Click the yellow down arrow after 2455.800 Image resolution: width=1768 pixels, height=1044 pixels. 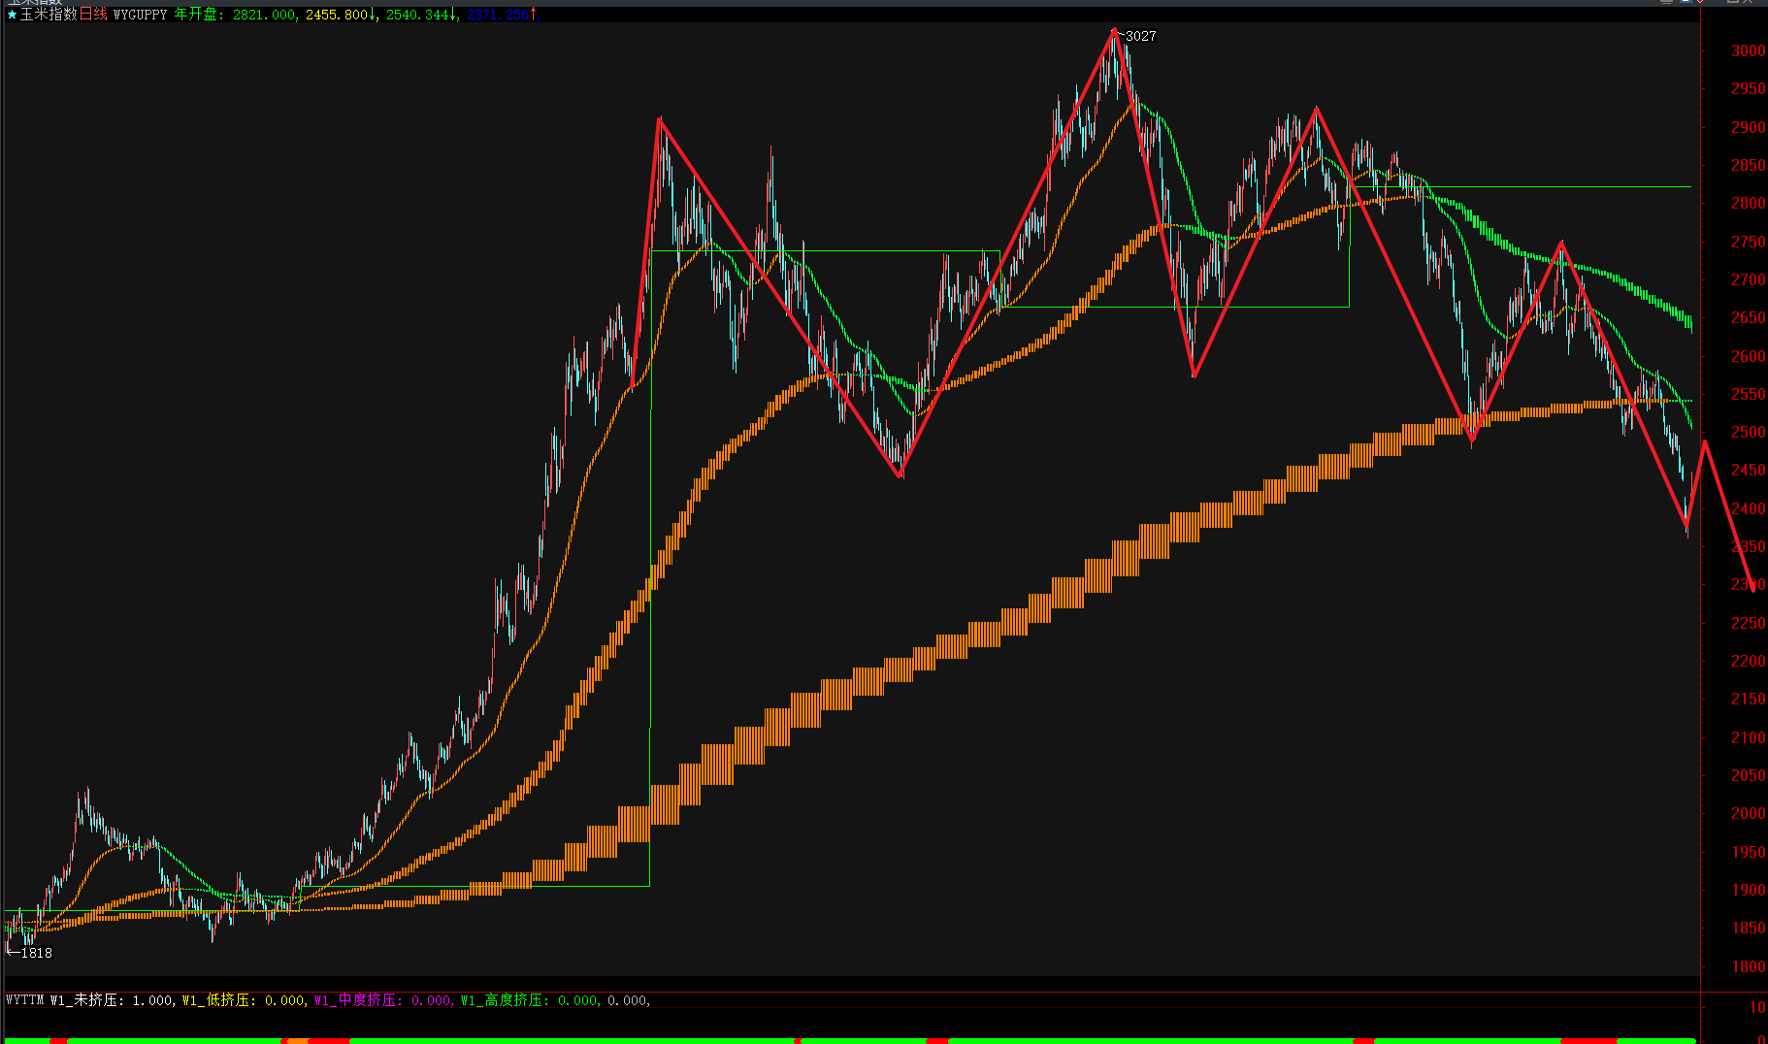click(374, 15)
